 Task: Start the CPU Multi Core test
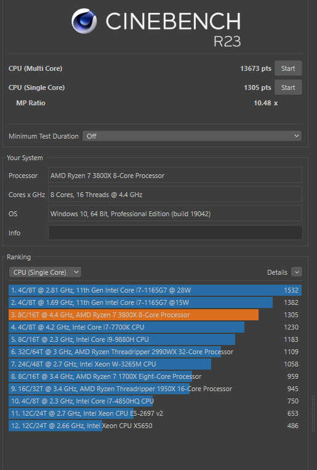(288, 68)
